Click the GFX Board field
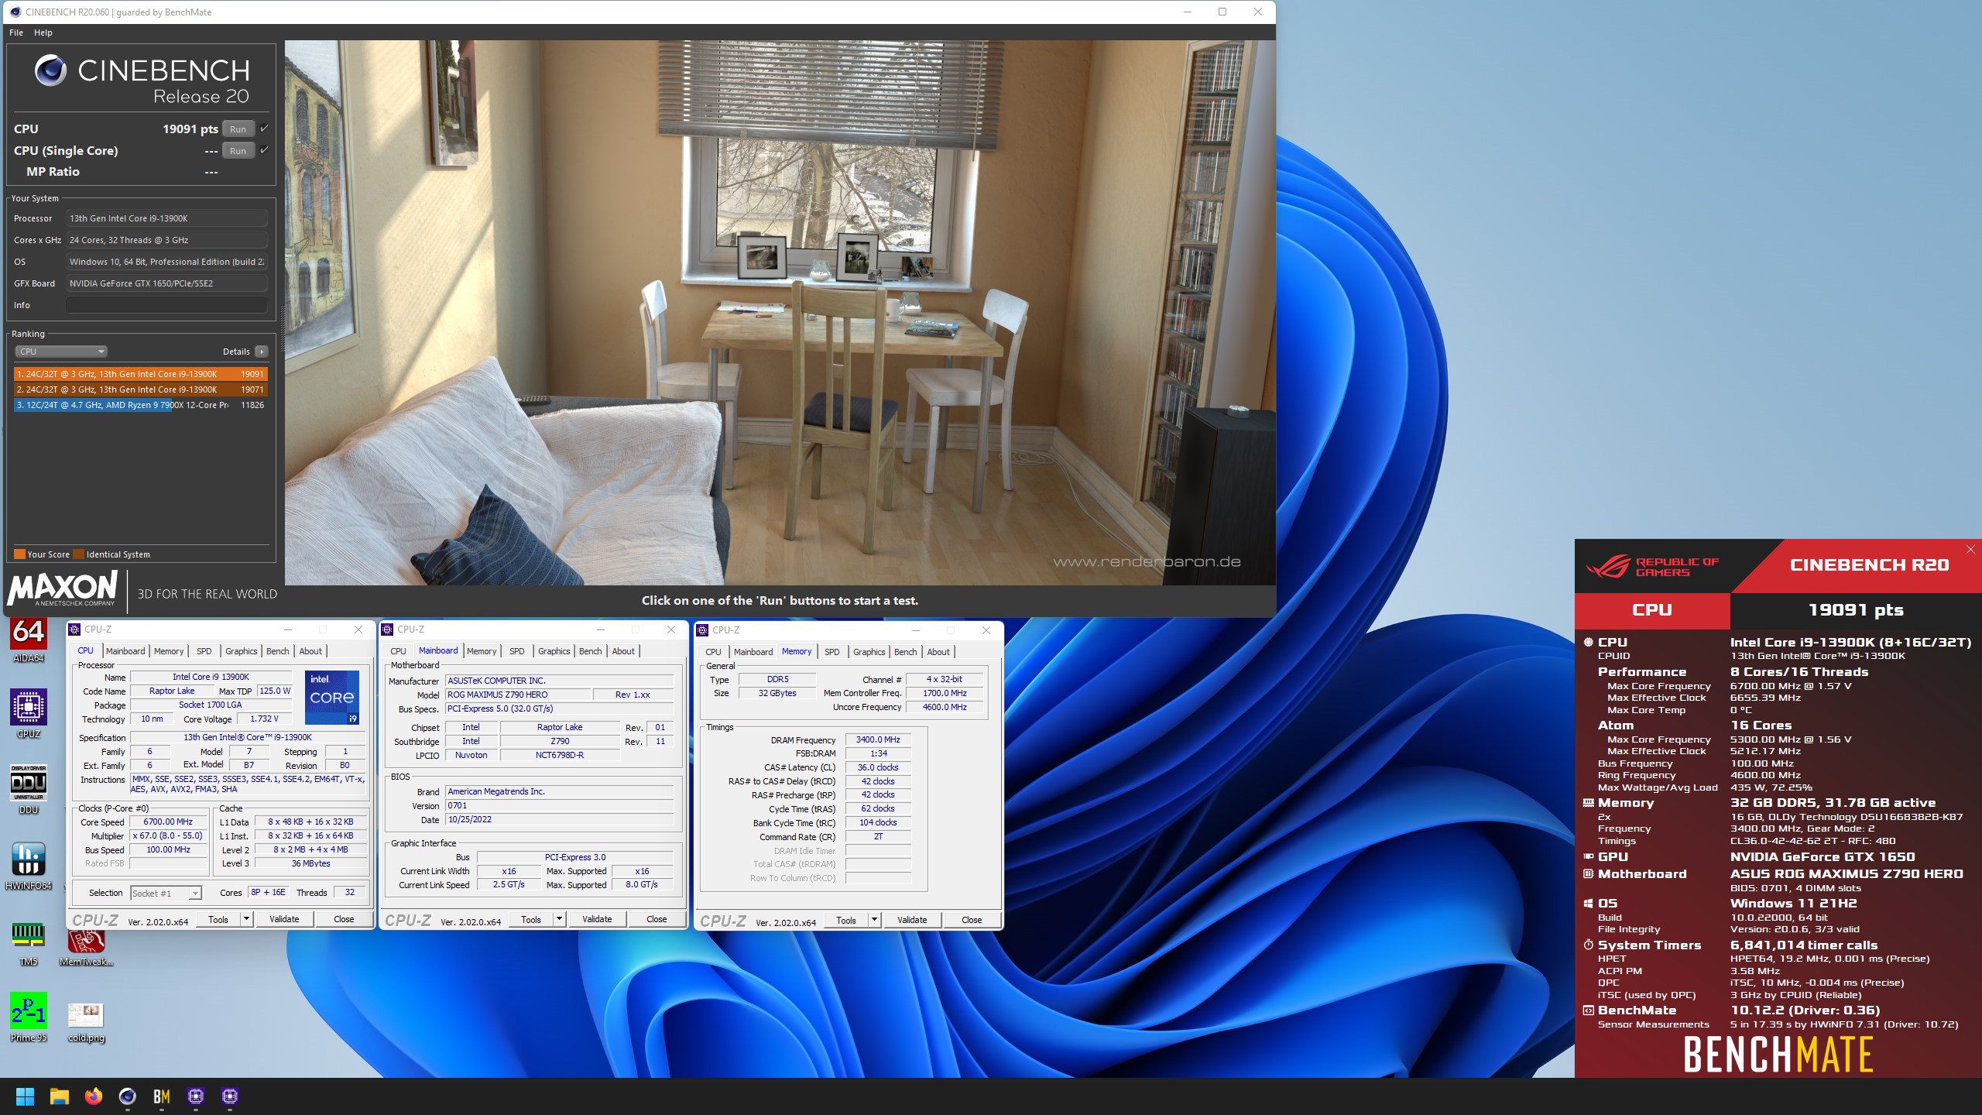This screenshot has height=1115, width=1982. (166, 283)
